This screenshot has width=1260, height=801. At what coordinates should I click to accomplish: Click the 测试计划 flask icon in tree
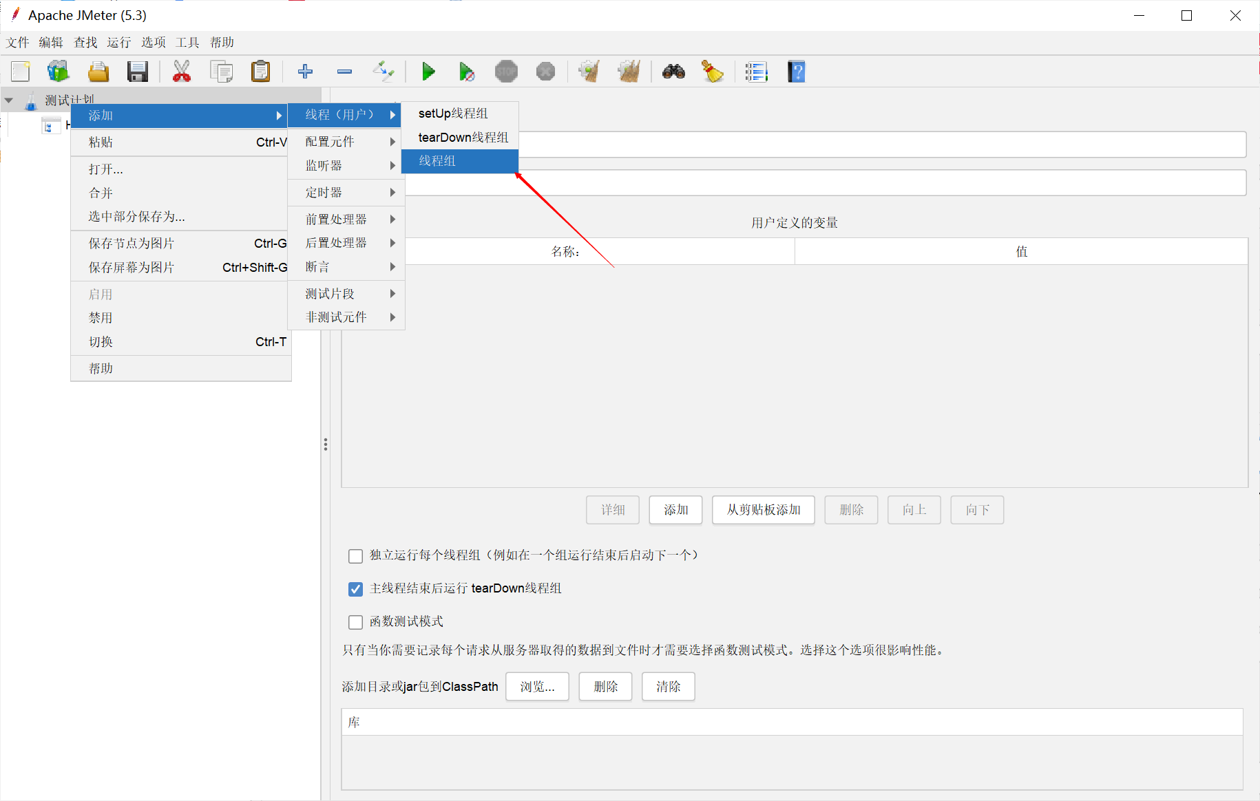[30, 101]
